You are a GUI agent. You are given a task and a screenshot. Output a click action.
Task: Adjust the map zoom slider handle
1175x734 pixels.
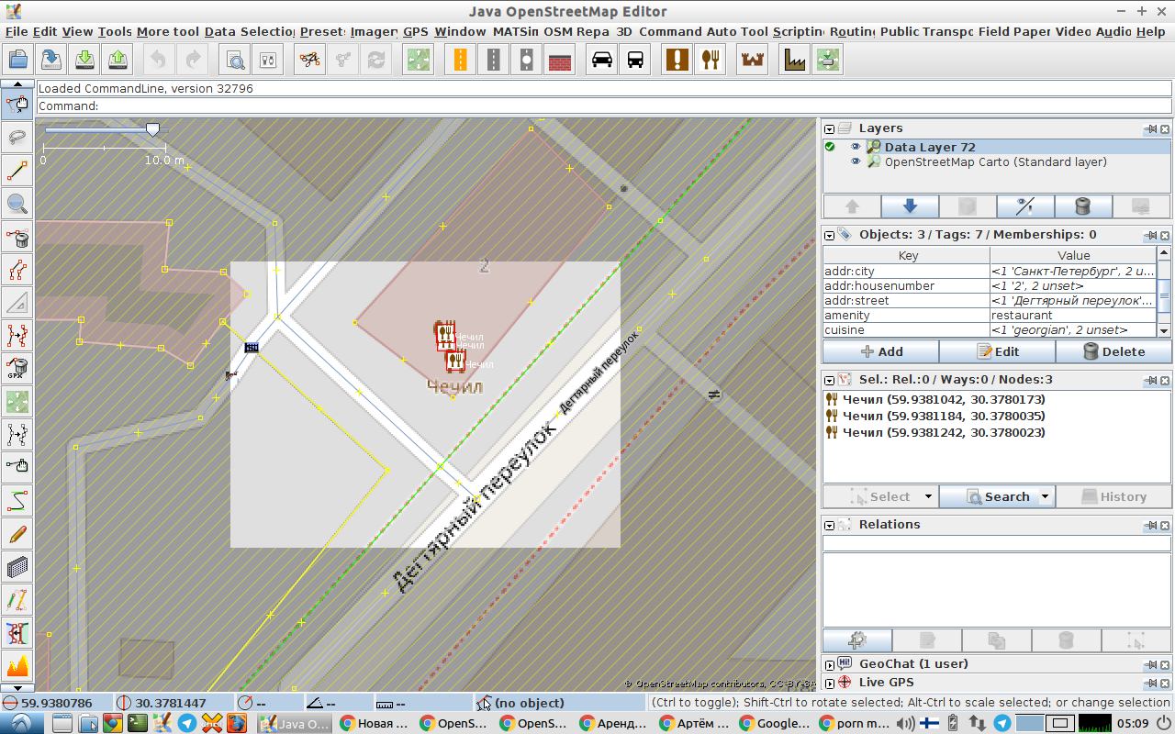point(152,130)
